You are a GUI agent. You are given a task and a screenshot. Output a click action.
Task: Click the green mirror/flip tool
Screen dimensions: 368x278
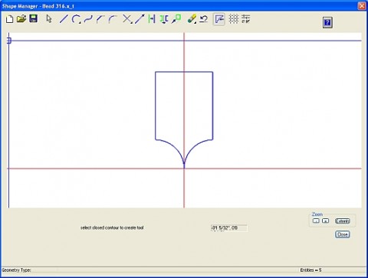pos(164,19)
